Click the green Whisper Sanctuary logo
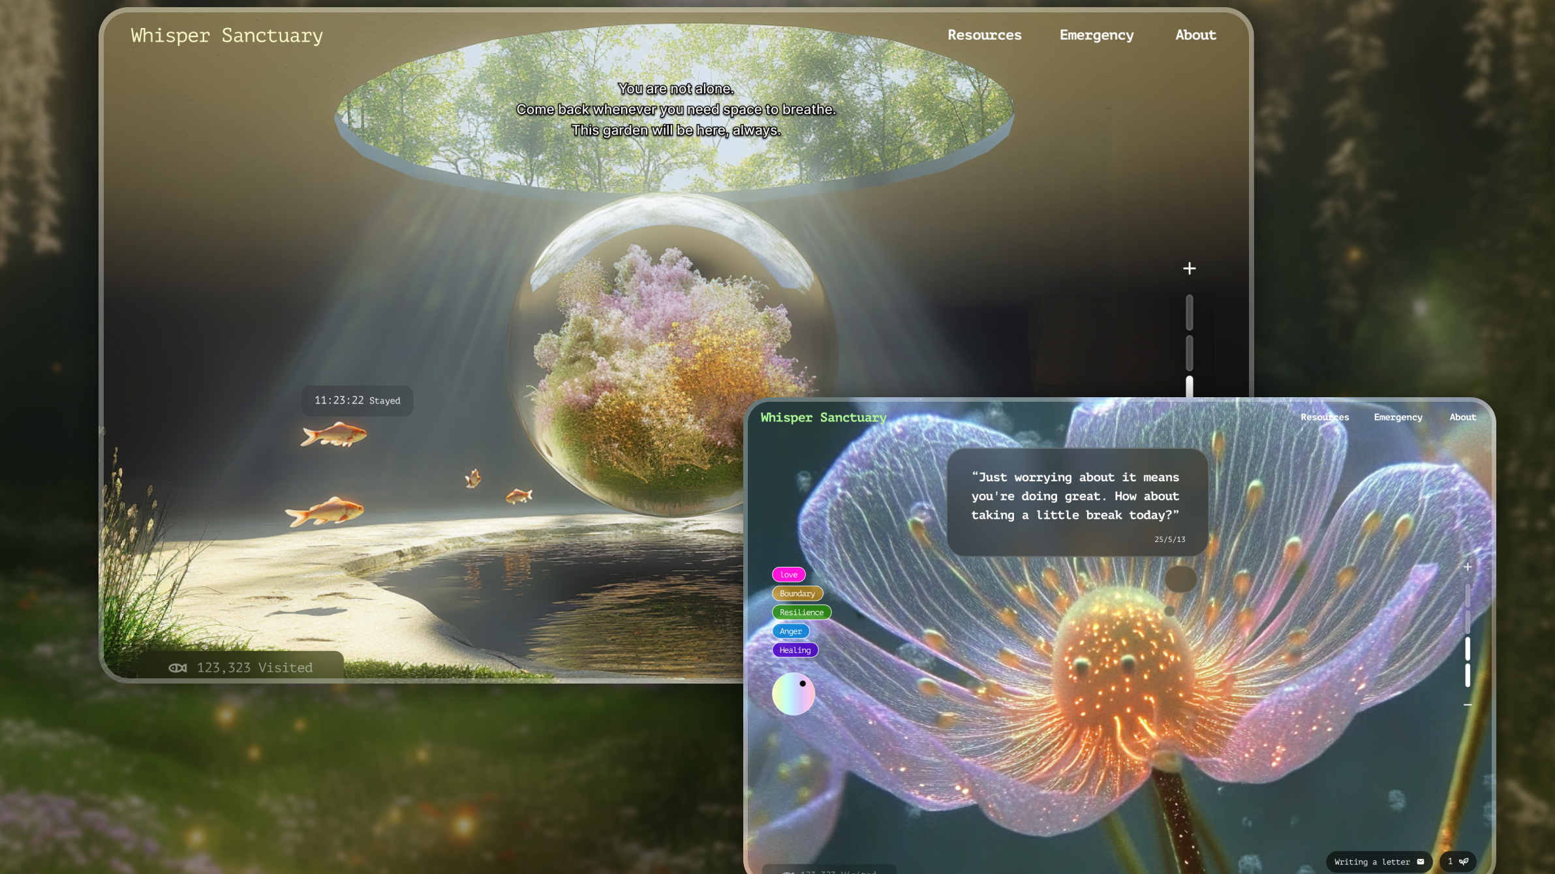Viewport: 1555px width, 874px height. (823, 417)
